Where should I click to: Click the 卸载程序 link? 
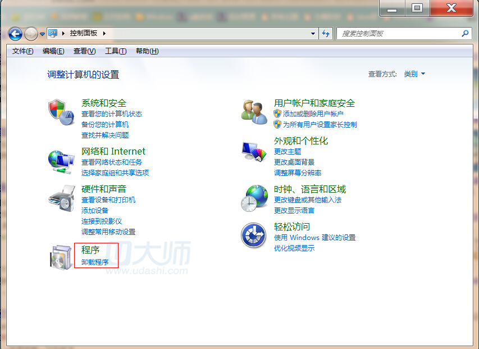95,262
